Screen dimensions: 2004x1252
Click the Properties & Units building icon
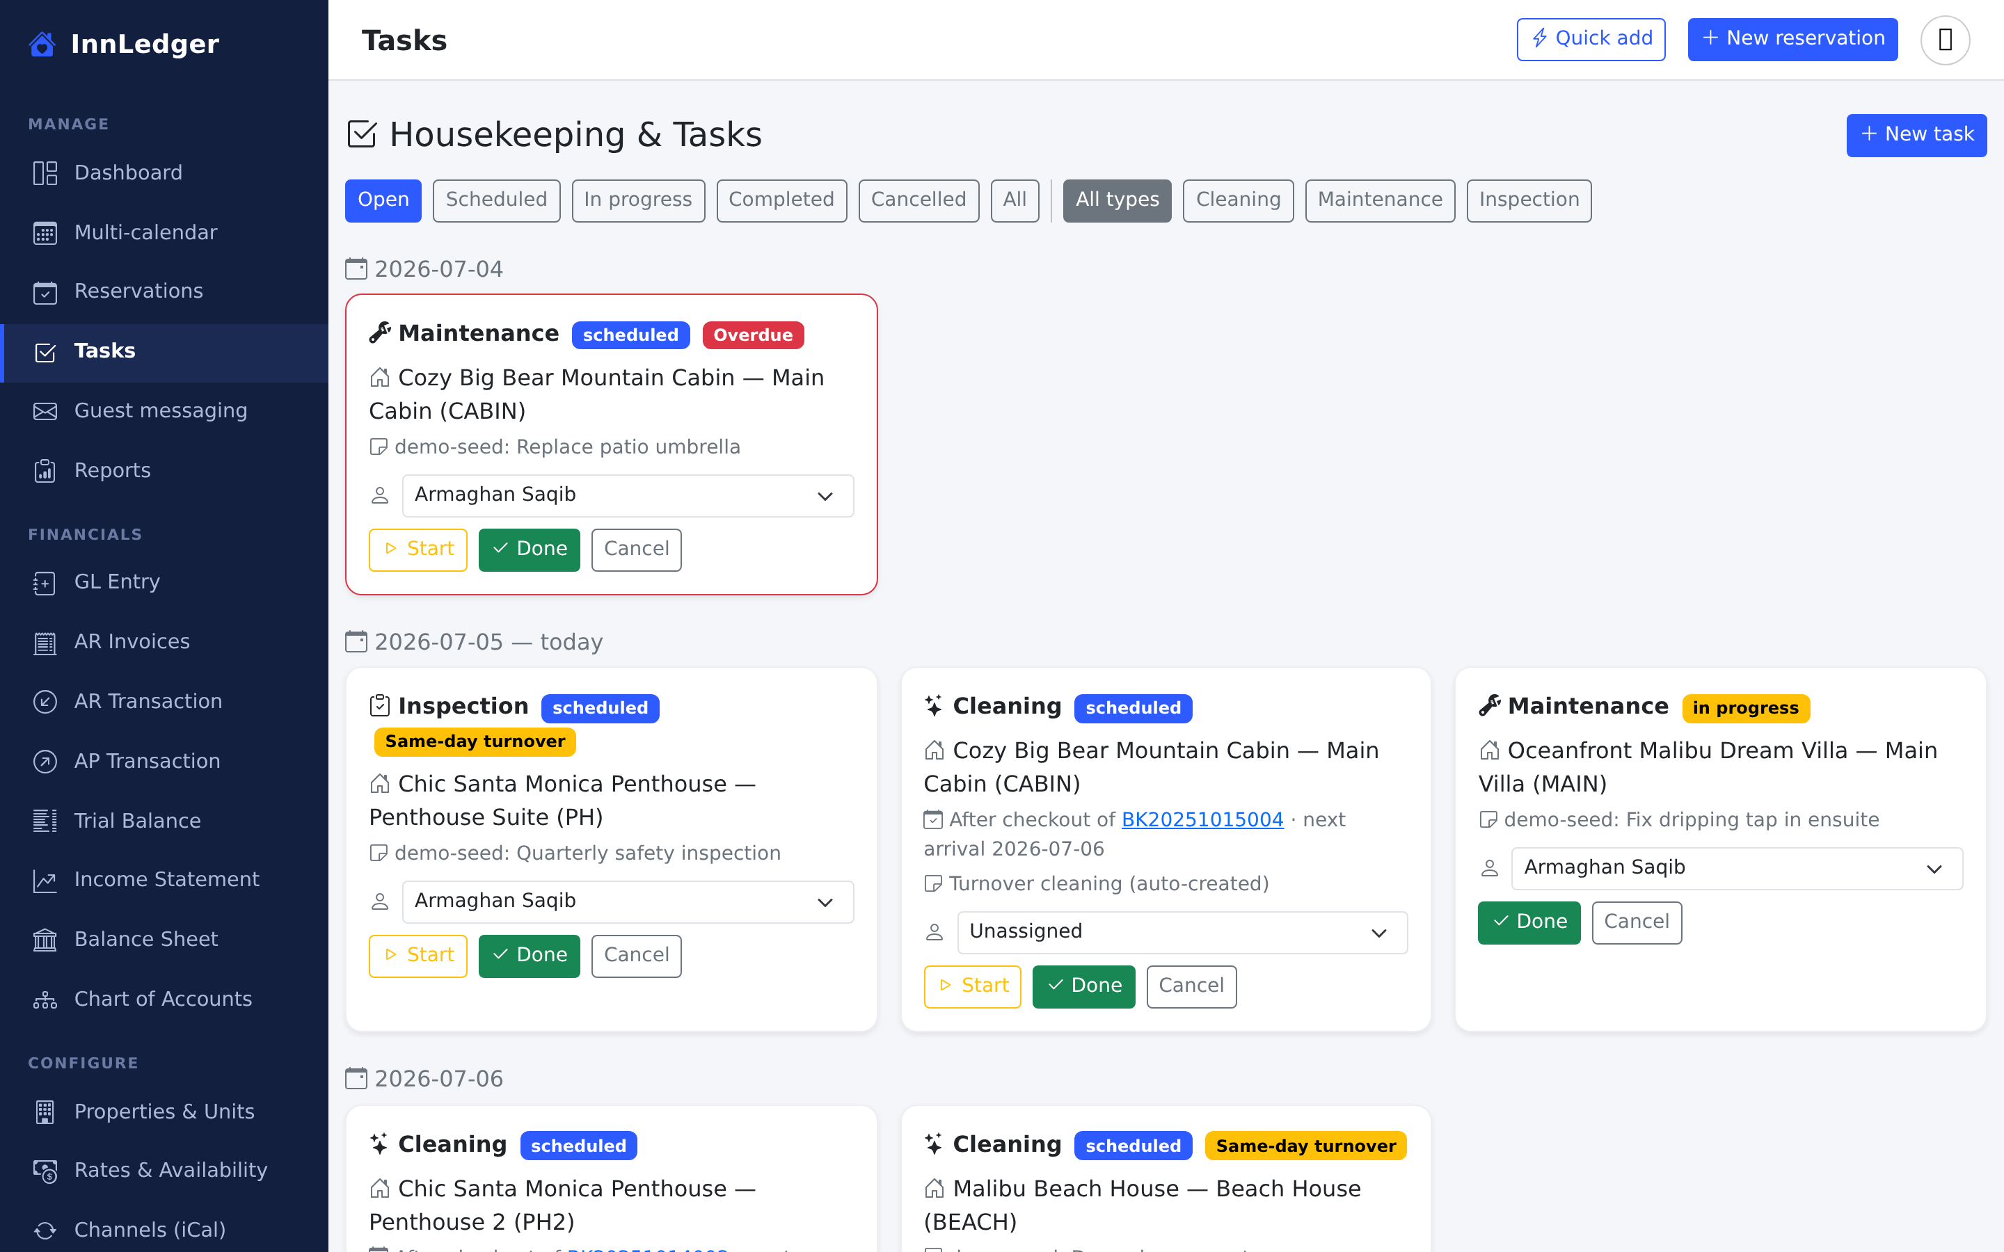pyautogui.click(x=45, y=1111)
